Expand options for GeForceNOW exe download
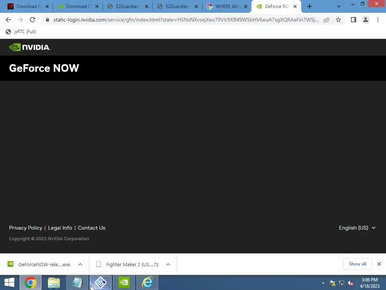 [80, 264]
